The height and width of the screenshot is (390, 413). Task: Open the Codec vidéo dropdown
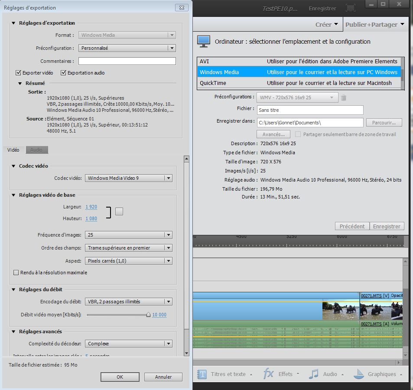tap(128, 178)
